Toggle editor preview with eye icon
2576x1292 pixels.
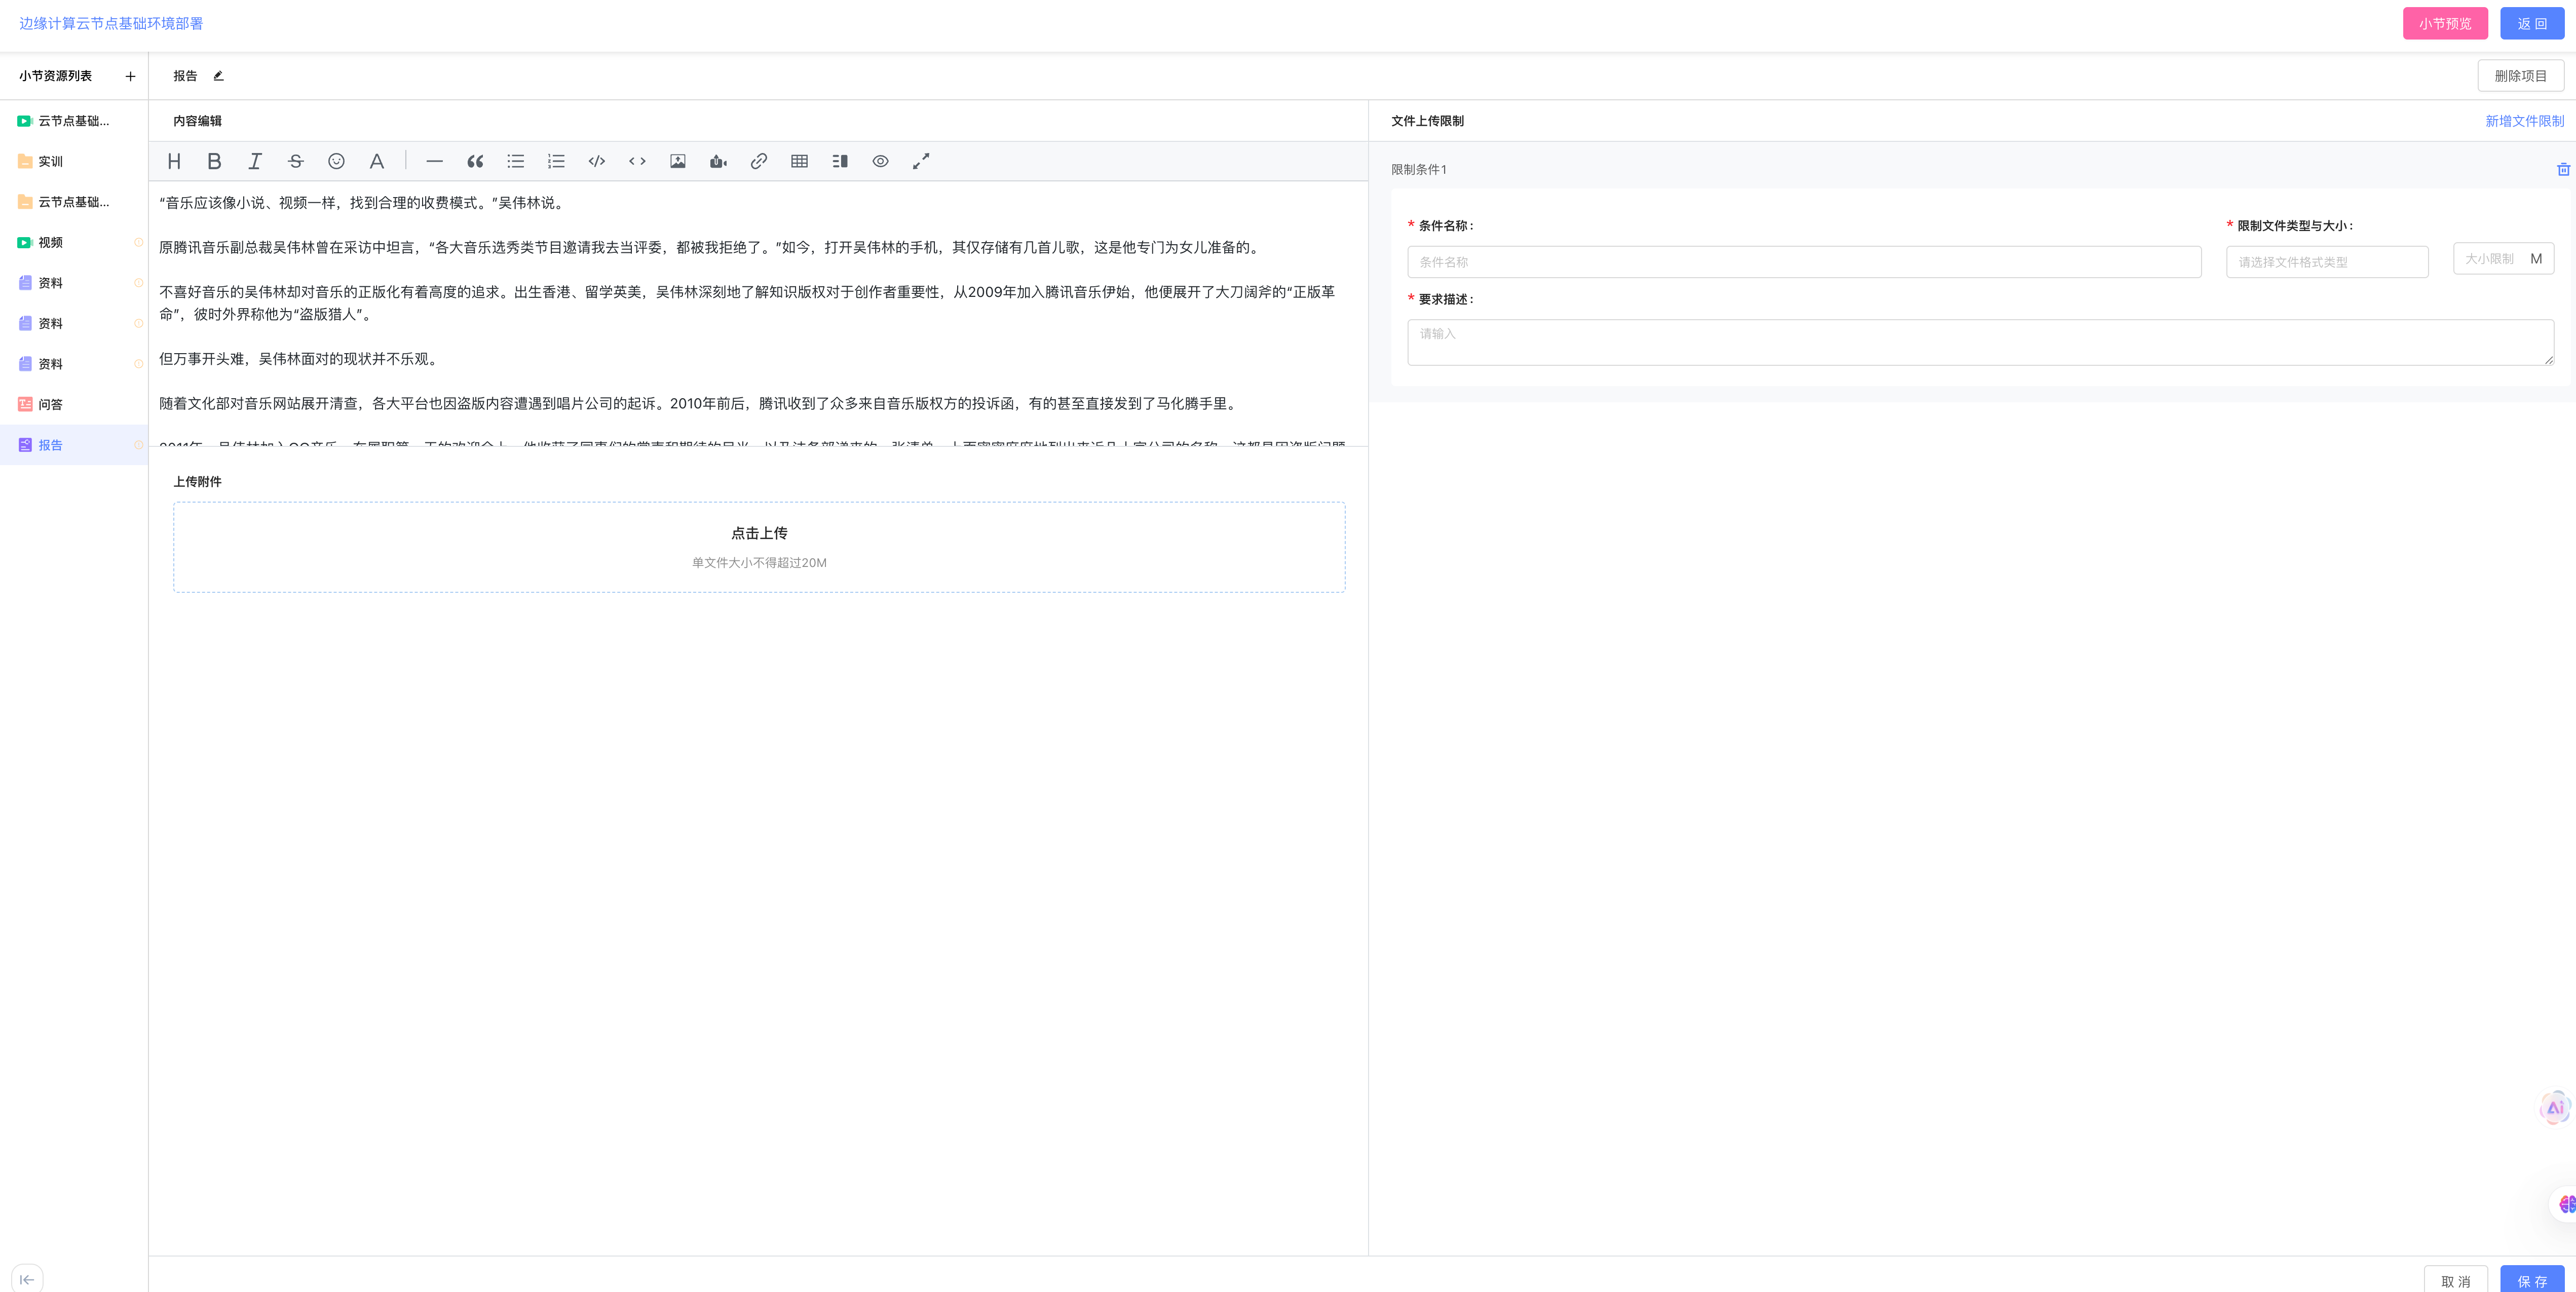pyautogui.click(x=880, y=161)
